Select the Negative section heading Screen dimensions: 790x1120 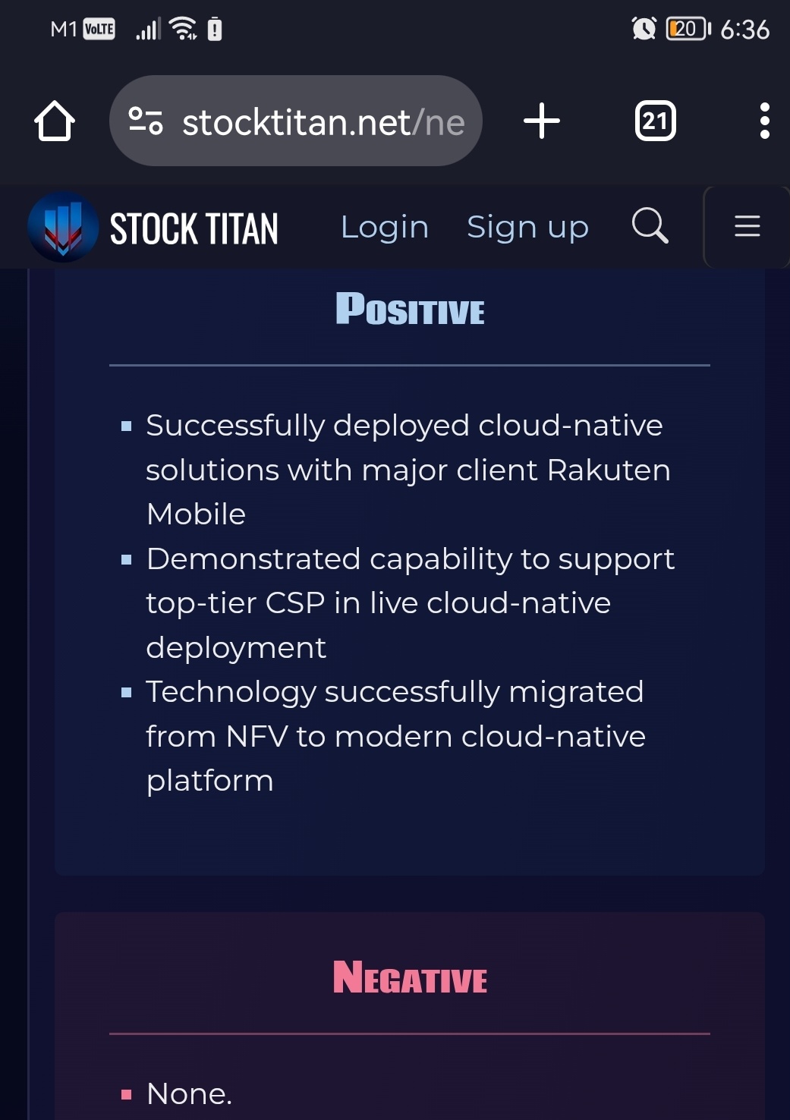pos(410,977)
